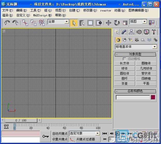Switch to the Hierarchy panel tab
Viewport: 161px width, 144px height.
coord(131,32)
